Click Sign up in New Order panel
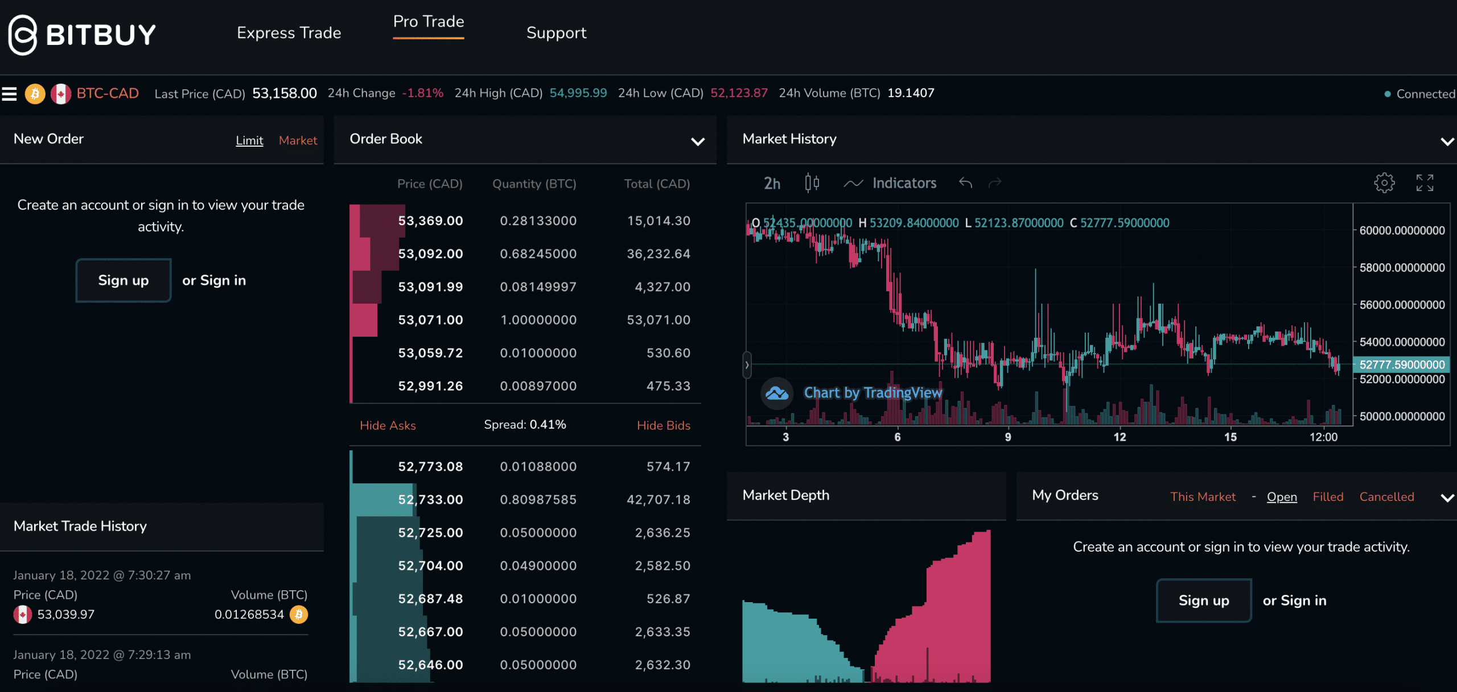1457x692 pixels. click(124, 280)
